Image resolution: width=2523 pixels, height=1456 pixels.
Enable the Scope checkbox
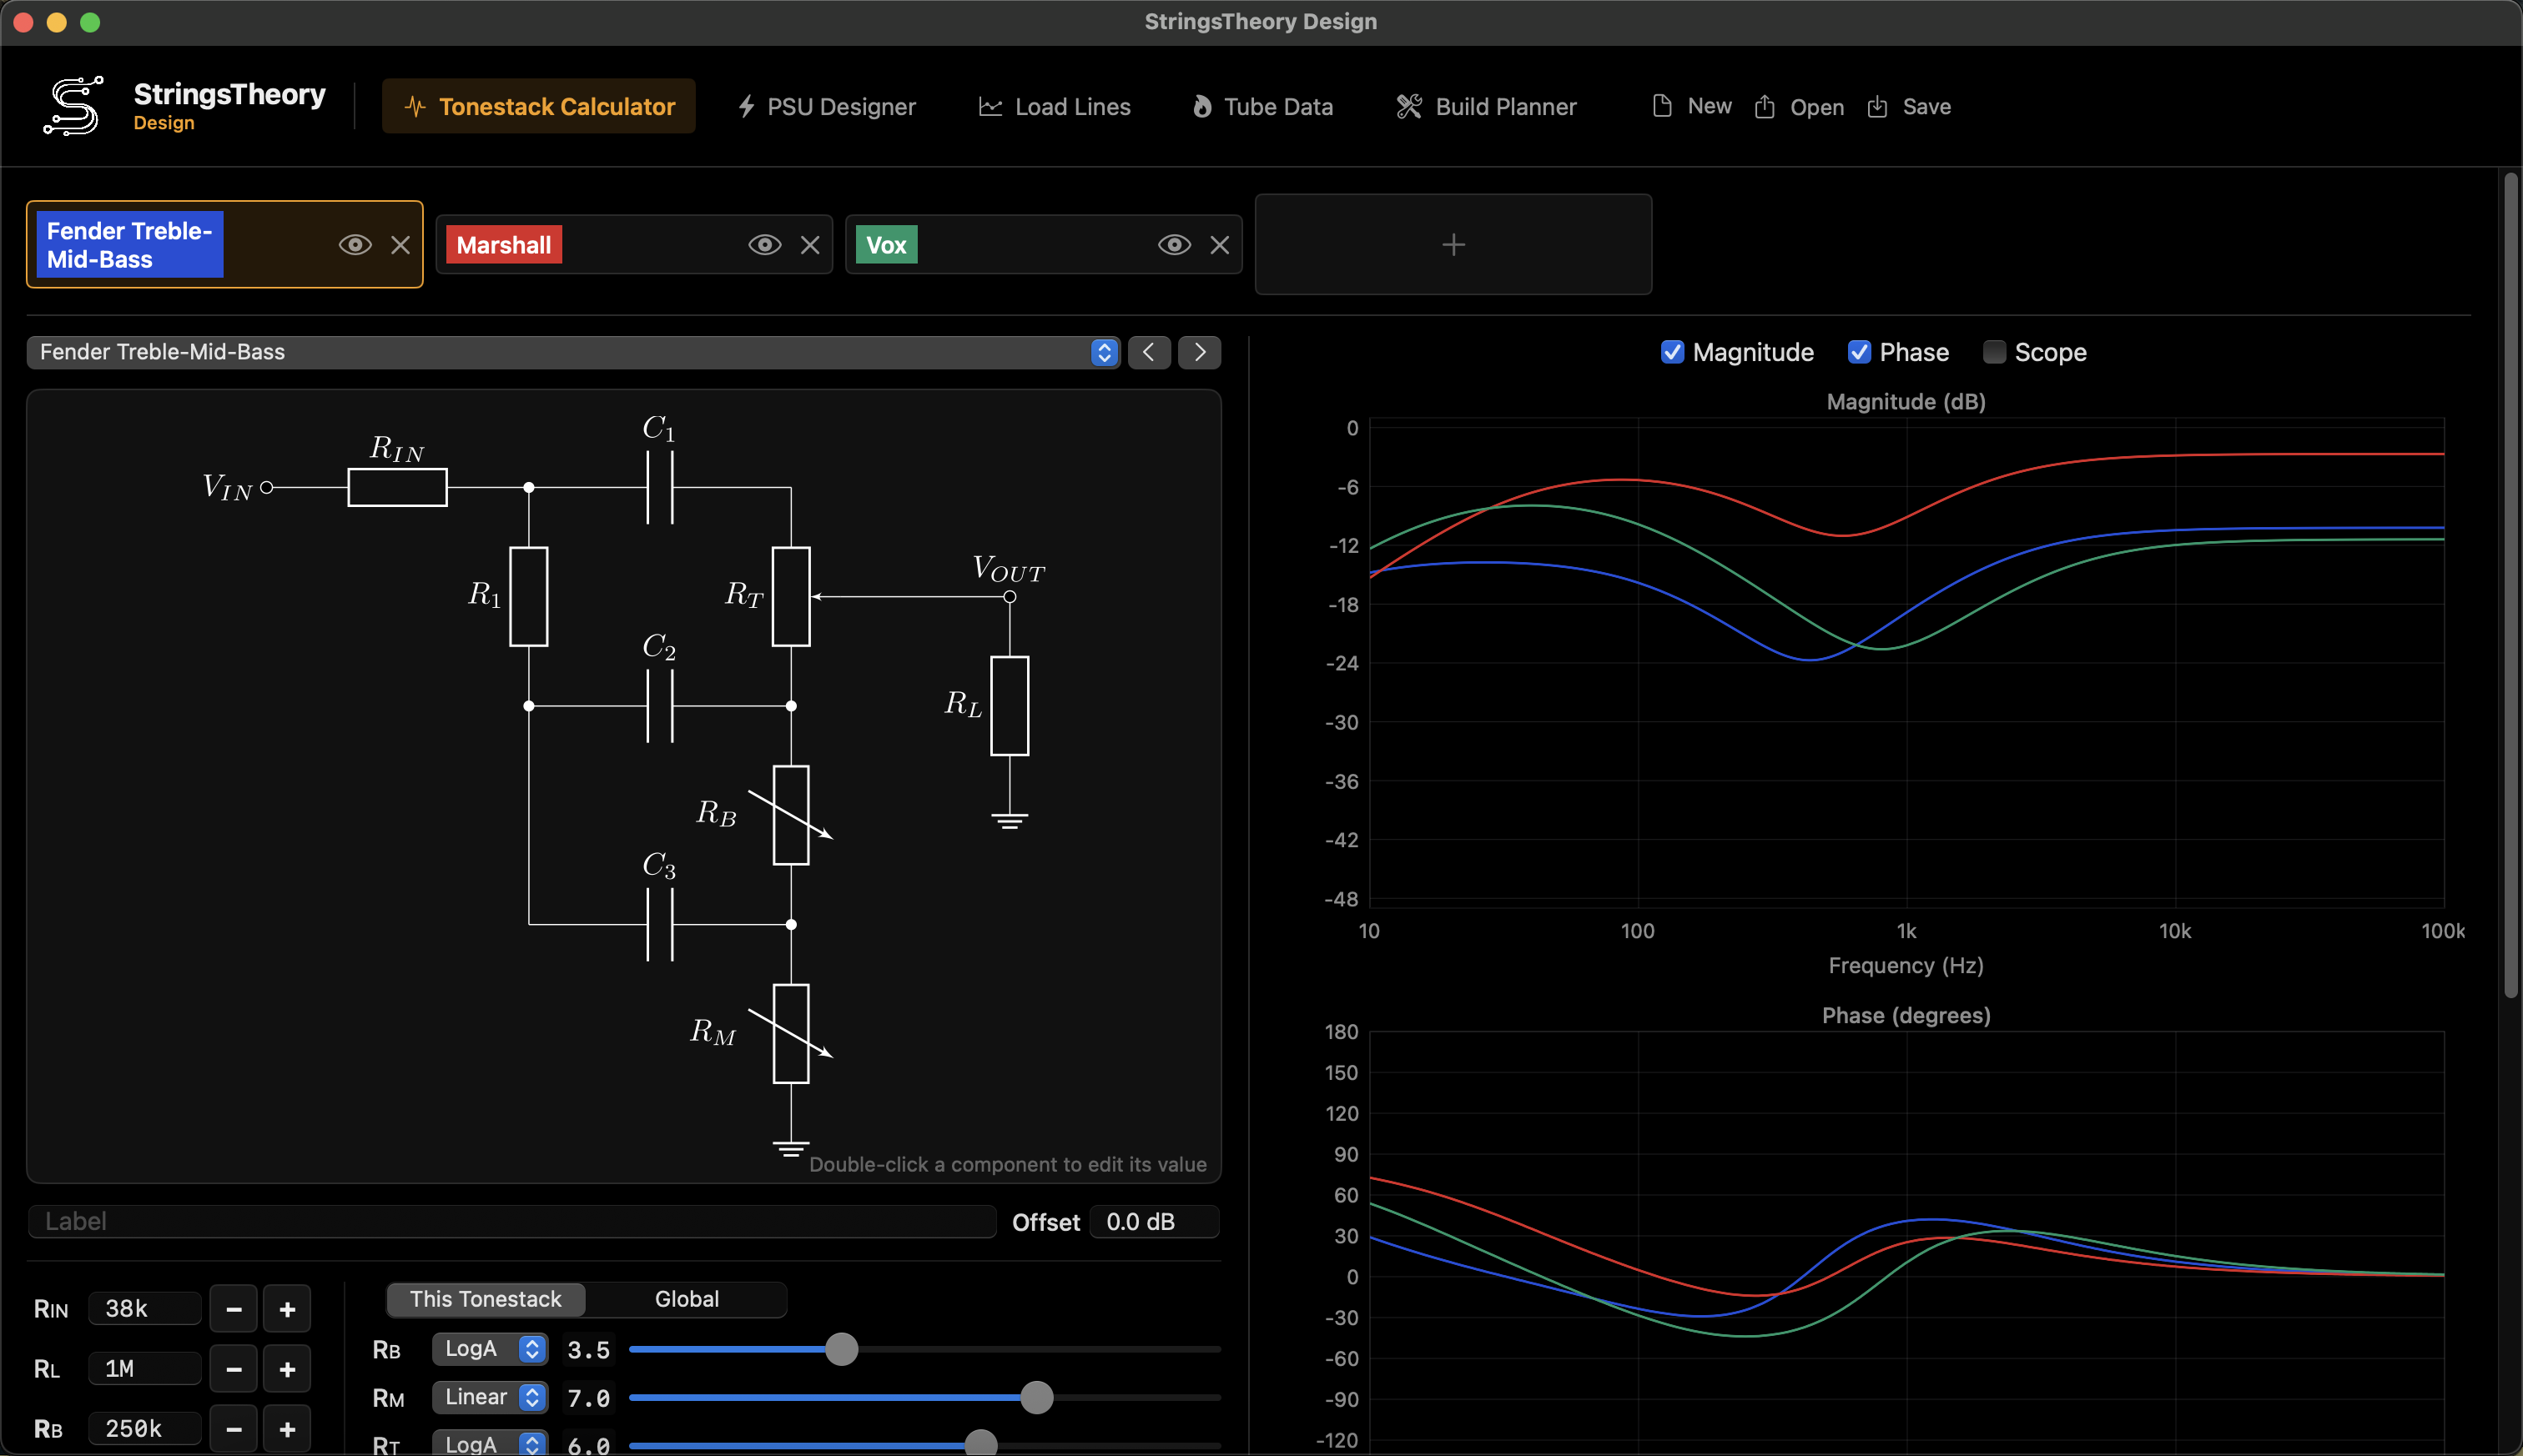pos(1994,352)
